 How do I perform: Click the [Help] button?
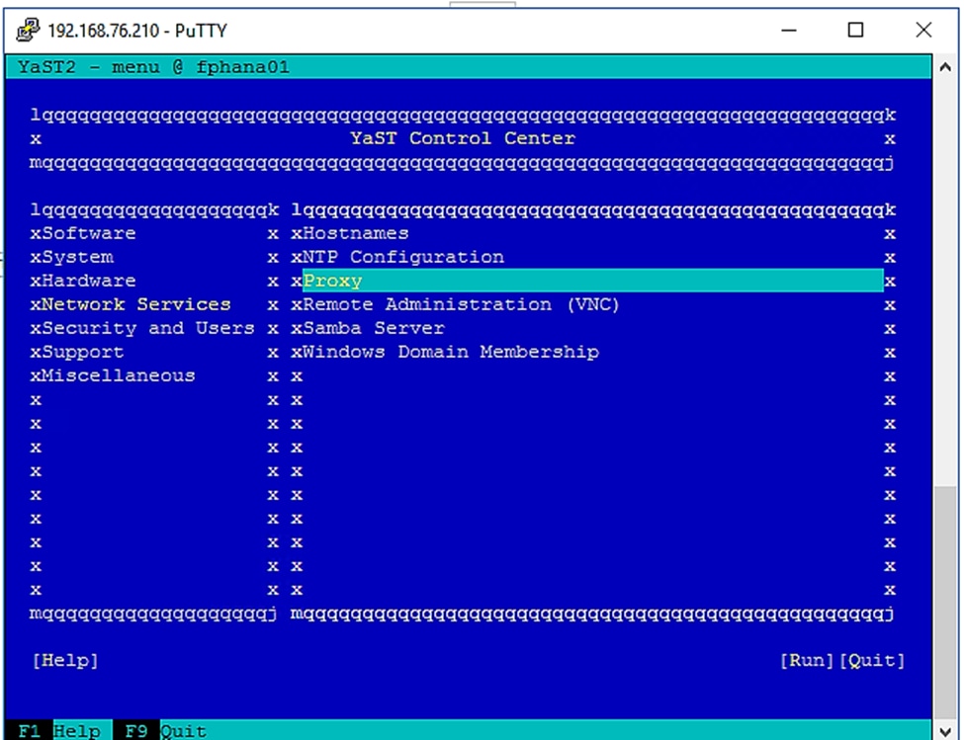(x=65, y=660)
